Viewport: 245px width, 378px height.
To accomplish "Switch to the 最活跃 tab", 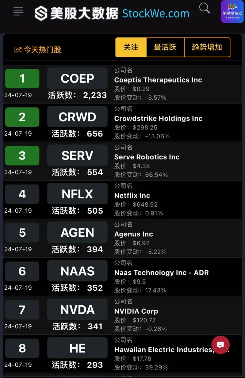I will coord(165,47).
